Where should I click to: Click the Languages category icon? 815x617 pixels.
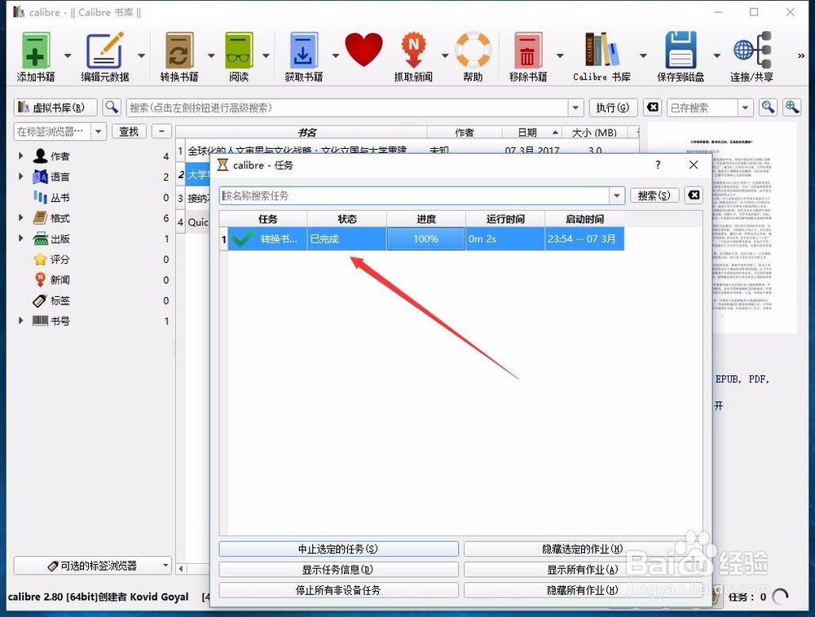click(40, 177)
